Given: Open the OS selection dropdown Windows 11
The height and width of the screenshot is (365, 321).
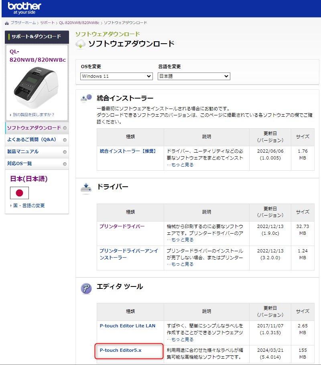Looking at the screenshot, I should pos(116,77).
